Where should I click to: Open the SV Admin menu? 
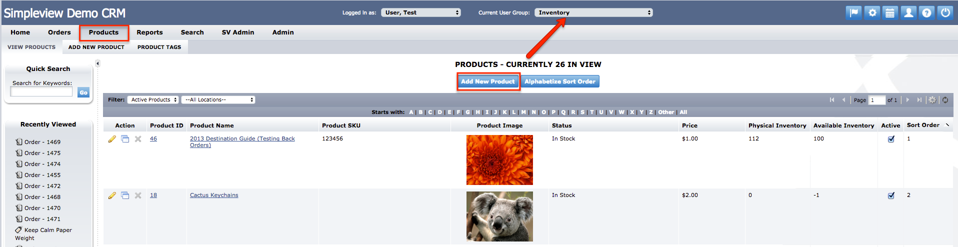click(x=238, y=32)
